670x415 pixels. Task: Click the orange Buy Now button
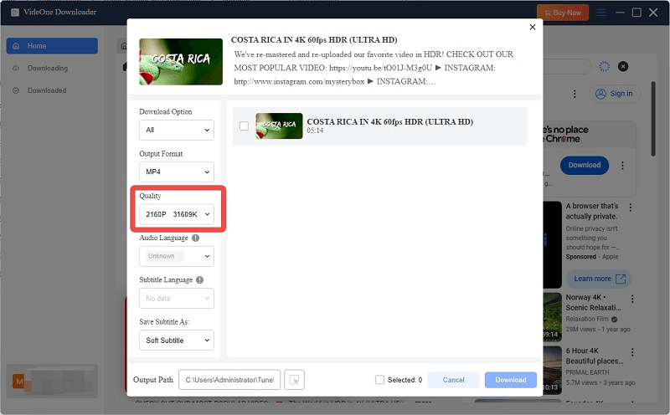point(562,13)
